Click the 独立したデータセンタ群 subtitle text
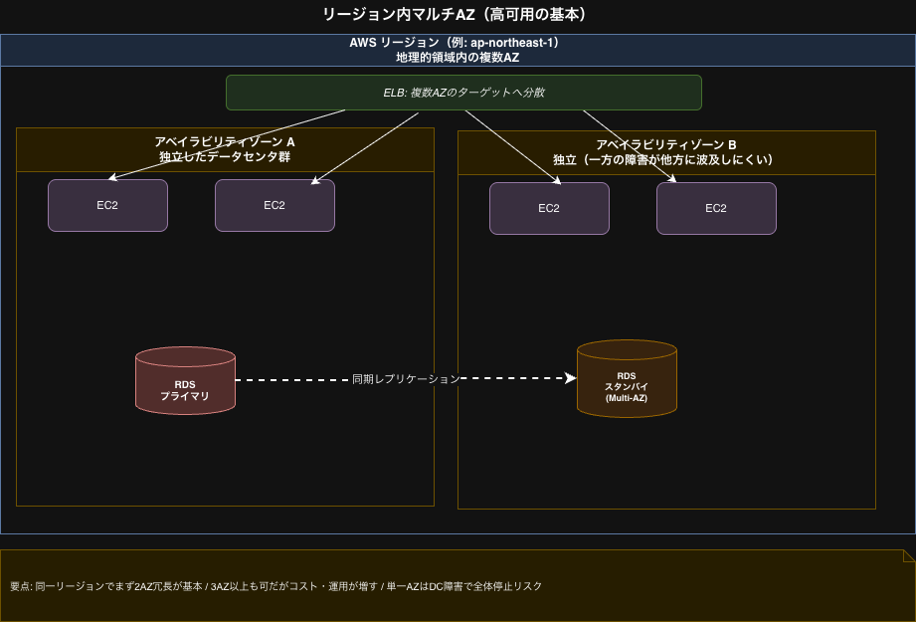Viewport: 916px width, 622px height. coord(224,158)
